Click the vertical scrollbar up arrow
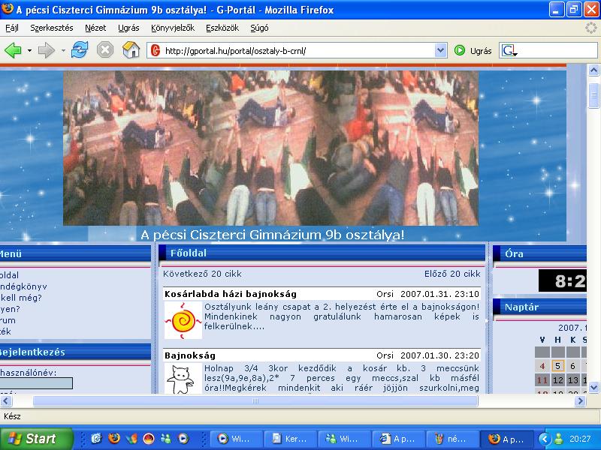Image resolution: width=601 pixels, height=450 pixels. 593,70
